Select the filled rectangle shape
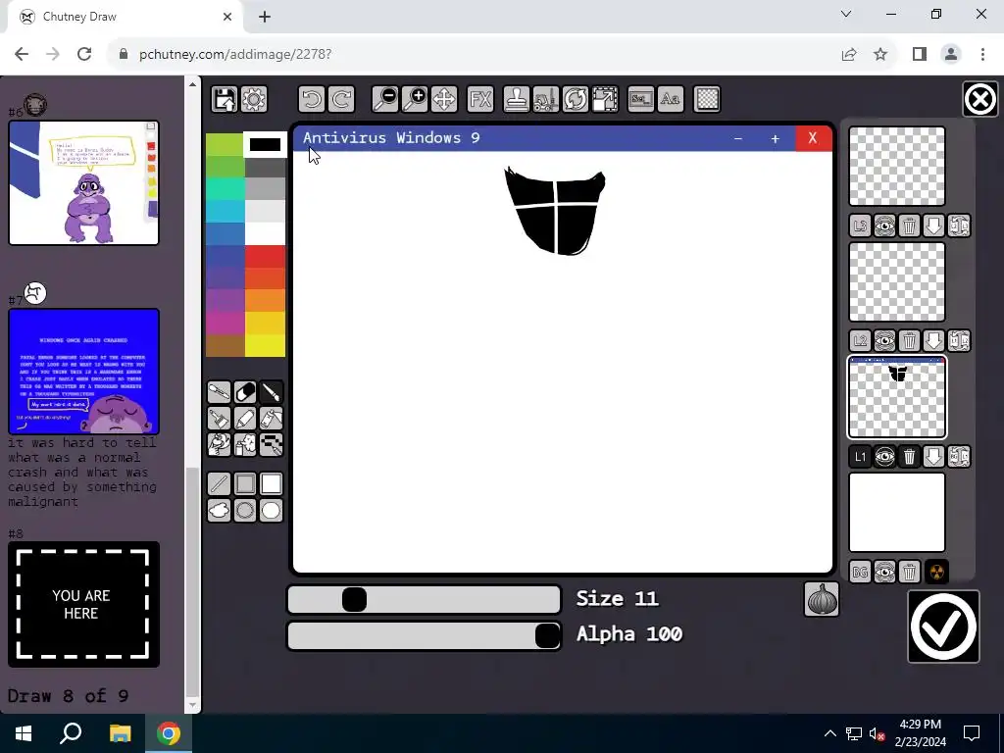1004x753 pixels. click(x=272, y=484)
